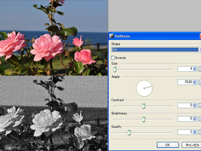
Task: Click the Quality value field
Action: (x=185, y=132)
